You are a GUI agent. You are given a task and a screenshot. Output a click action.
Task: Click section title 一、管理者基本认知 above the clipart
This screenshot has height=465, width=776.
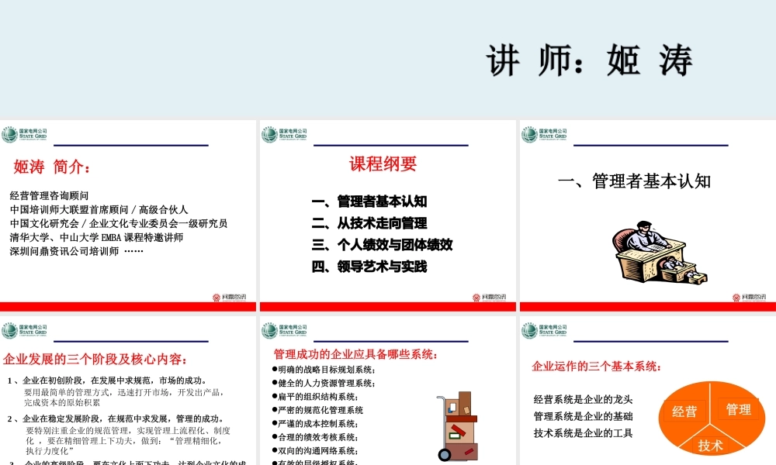click(635, 181)
